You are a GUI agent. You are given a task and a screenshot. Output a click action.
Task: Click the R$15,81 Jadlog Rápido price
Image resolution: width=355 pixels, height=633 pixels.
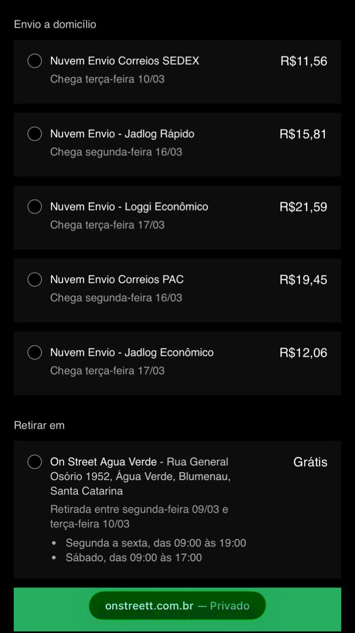coord(303,134)
